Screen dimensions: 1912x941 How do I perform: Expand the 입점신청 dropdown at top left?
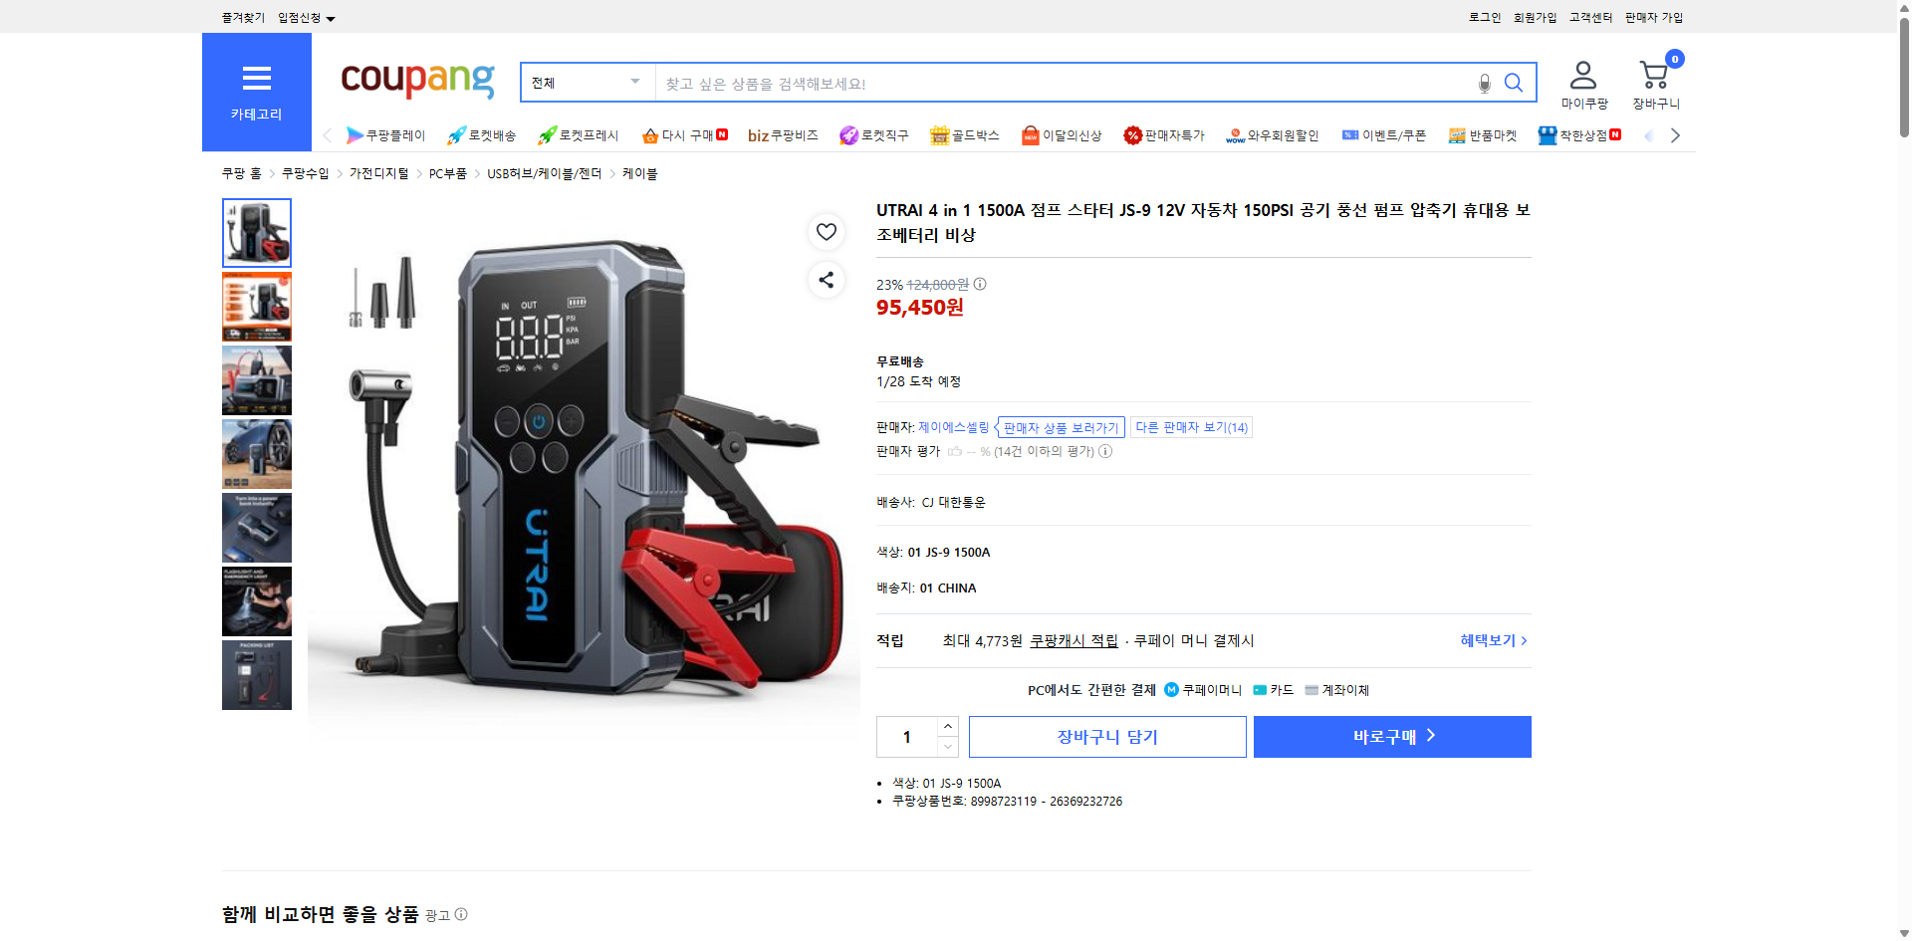304,17
